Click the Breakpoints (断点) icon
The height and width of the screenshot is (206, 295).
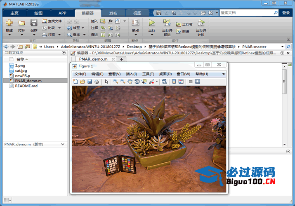[x=135, y=23]
